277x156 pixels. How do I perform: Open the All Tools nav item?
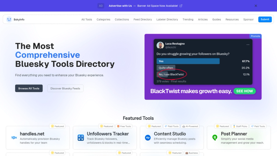coord(86,19)
